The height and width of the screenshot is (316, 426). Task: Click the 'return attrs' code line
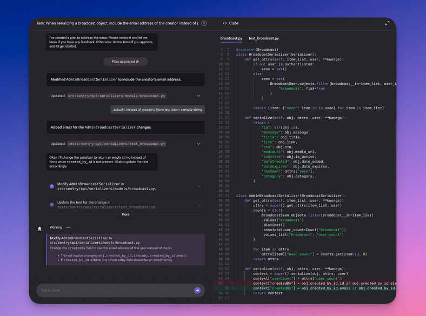click(x=265, y=259)
